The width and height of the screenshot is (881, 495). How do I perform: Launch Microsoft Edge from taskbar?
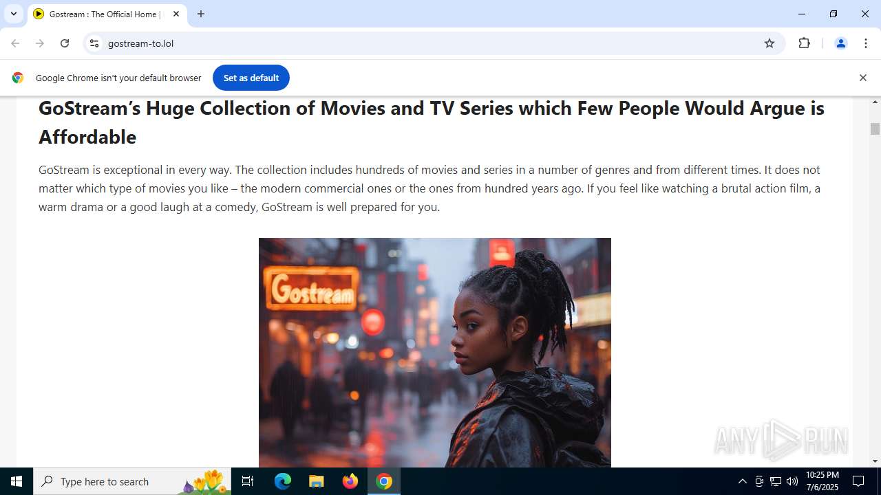pyautogui.click(x=283, y=481)
